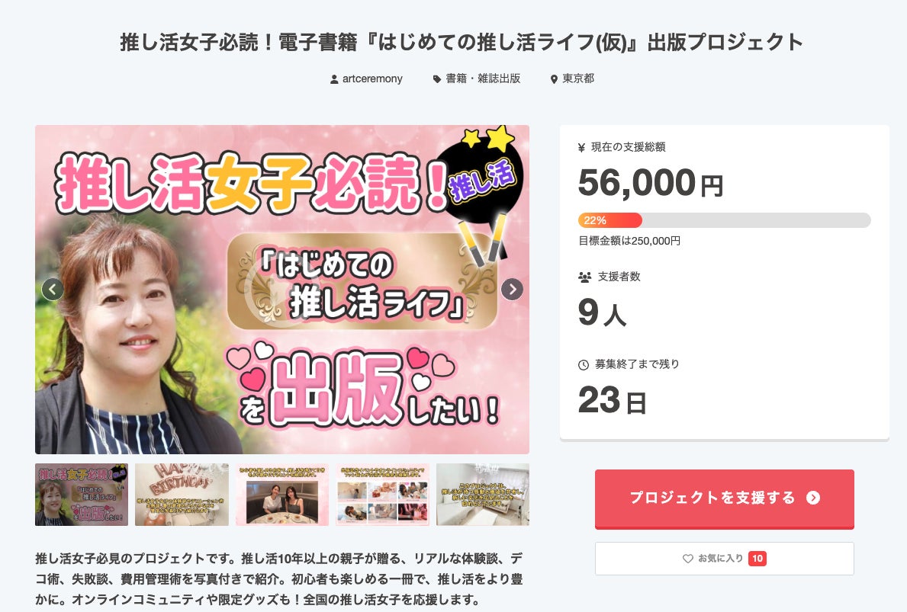Click the supporters icon beside 支援者数
The width and height of the screenshot is (907, 612).
pos(584,277)
